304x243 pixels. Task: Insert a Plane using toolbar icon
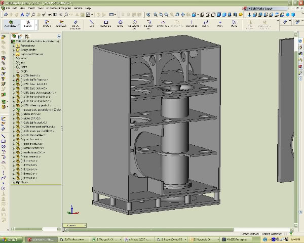[234, 24]
